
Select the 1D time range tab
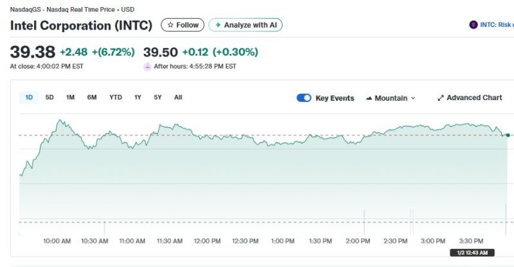29,98
